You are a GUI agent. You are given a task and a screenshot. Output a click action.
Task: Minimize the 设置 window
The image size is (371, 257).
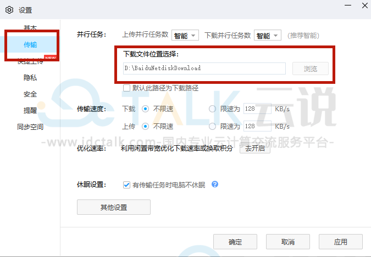pyautogui.click(x=348, y=5)
